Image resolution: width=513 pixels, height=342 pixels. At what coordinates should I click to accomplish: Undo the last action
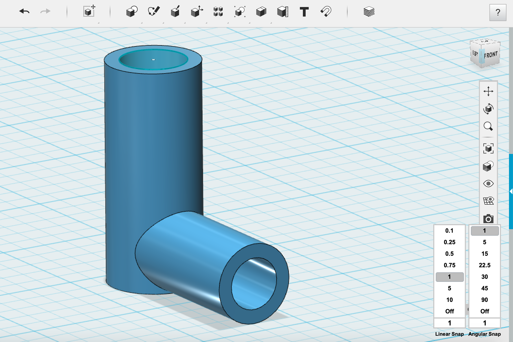click(24, 12)
